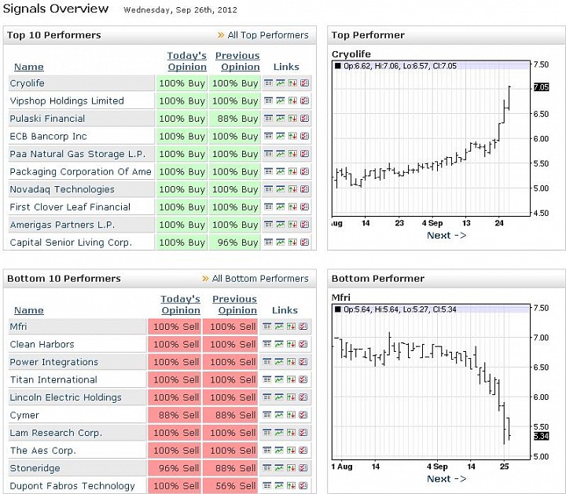Open The Aes Corp. stock

[43, 450]
